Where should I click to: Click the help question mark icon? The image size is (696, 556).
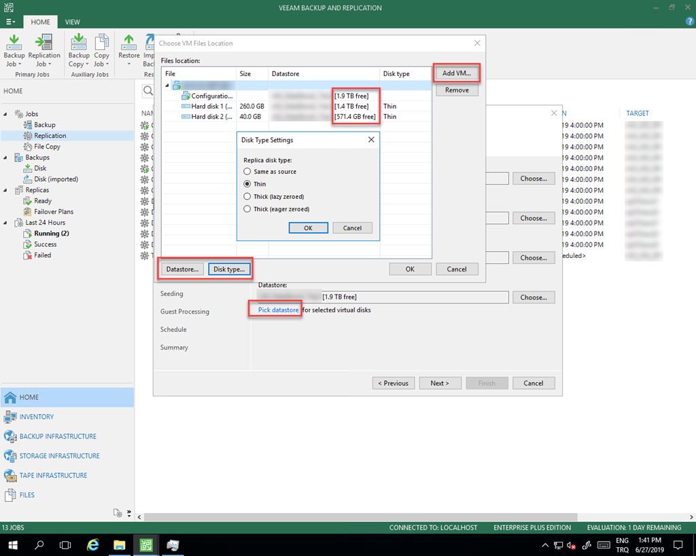tap(690, 21)
